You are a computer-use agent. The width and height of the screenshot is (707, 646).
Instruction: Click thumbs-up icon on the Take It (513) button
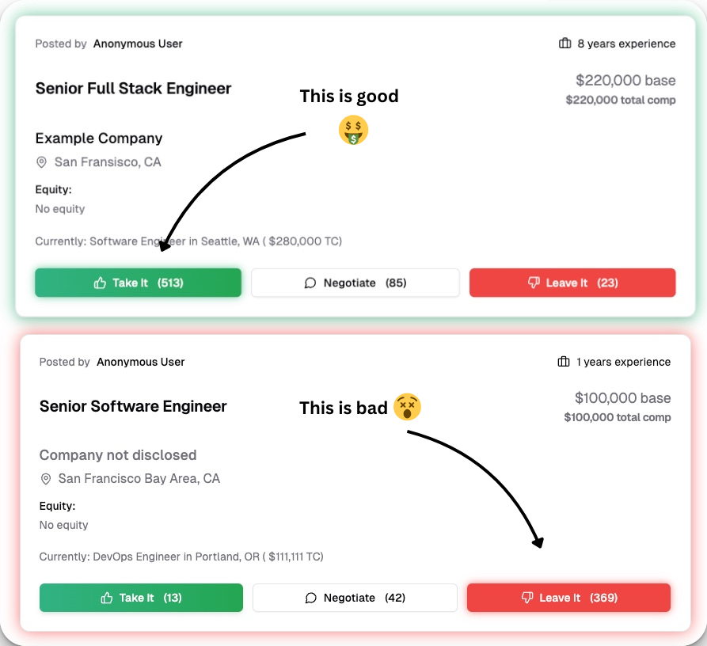tap(100, 283)
